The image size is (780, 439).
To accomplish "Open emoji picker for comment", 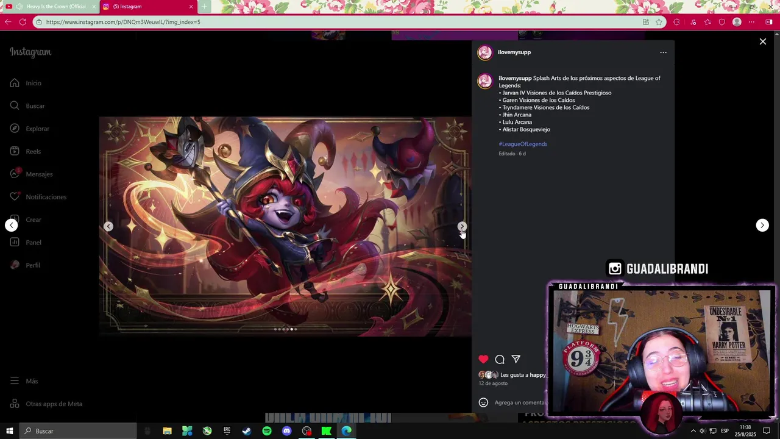I will (x=483, y=402).
